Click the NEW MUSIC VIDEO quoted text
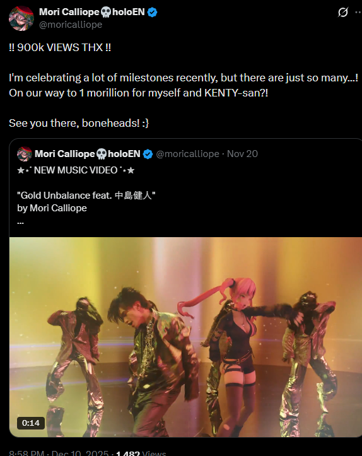This screenshot has height=456, width=362. (76, 170)
